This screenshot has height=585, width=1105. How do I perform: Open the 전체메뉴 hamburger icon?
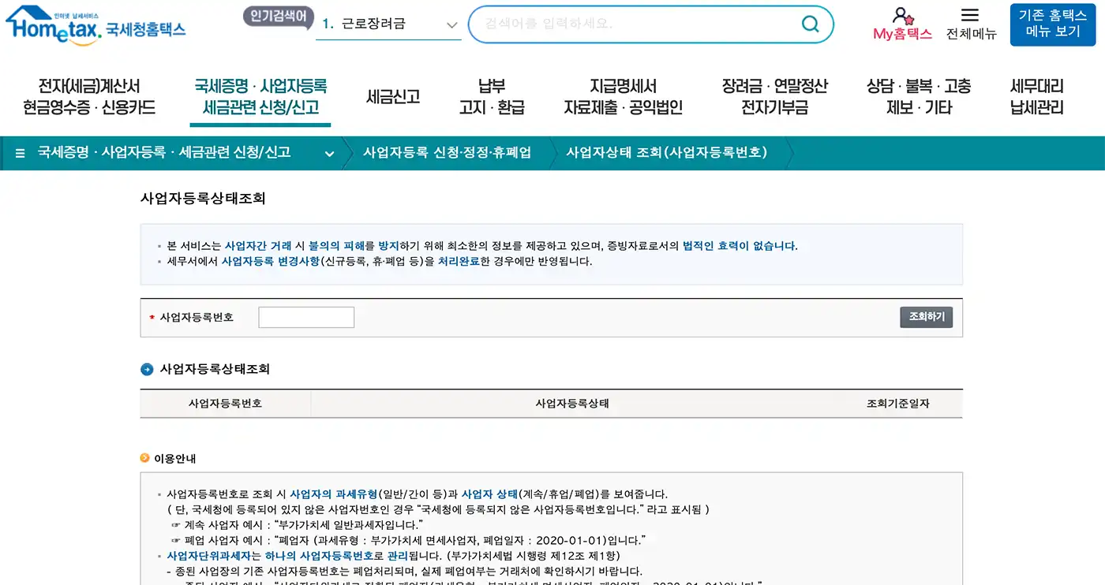coord(970,15)
